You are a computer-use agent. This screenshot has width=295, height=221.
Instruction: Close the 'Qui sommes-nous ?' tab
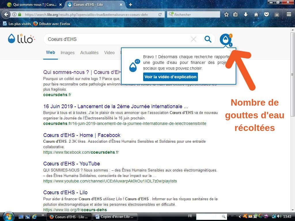pyautogui.click(x=60, y=5)
